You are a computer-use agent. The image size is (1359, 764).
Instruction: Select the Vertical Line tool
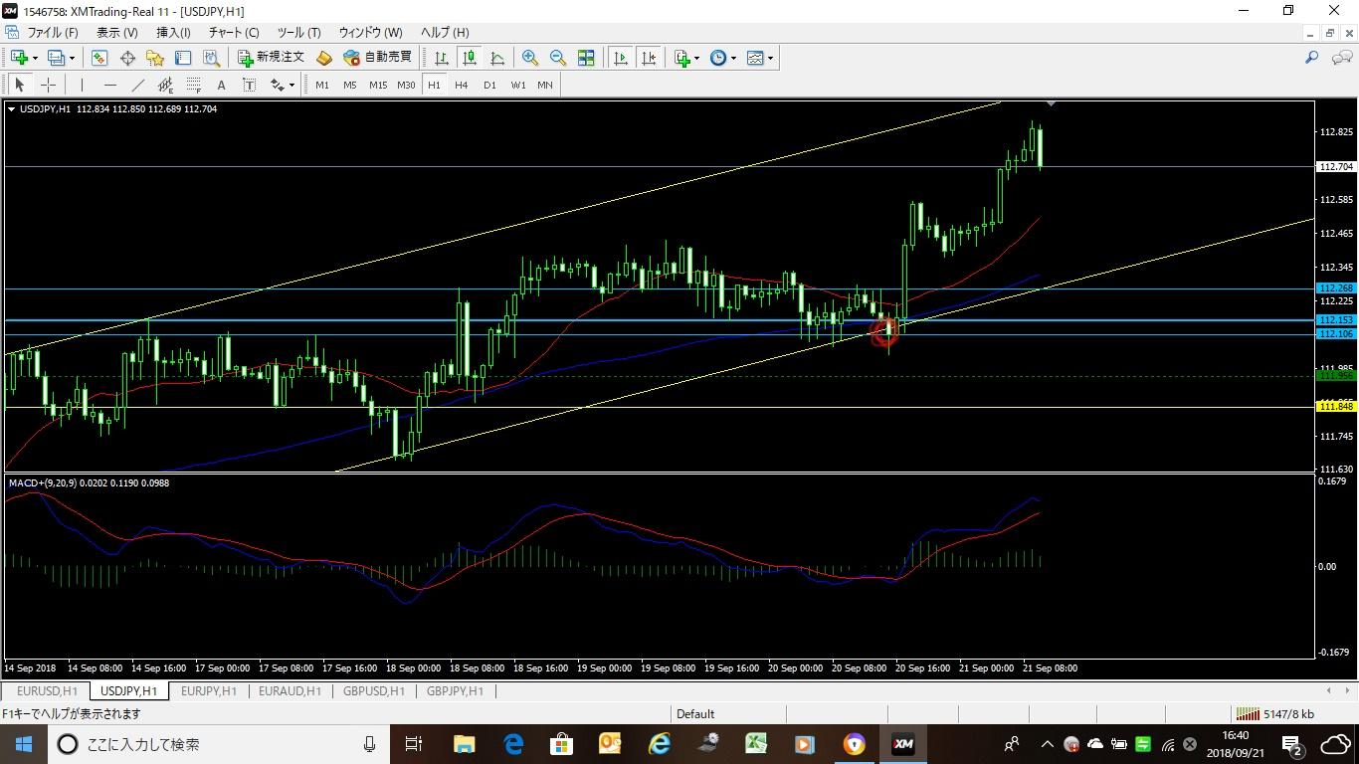(x=82, y=85)
